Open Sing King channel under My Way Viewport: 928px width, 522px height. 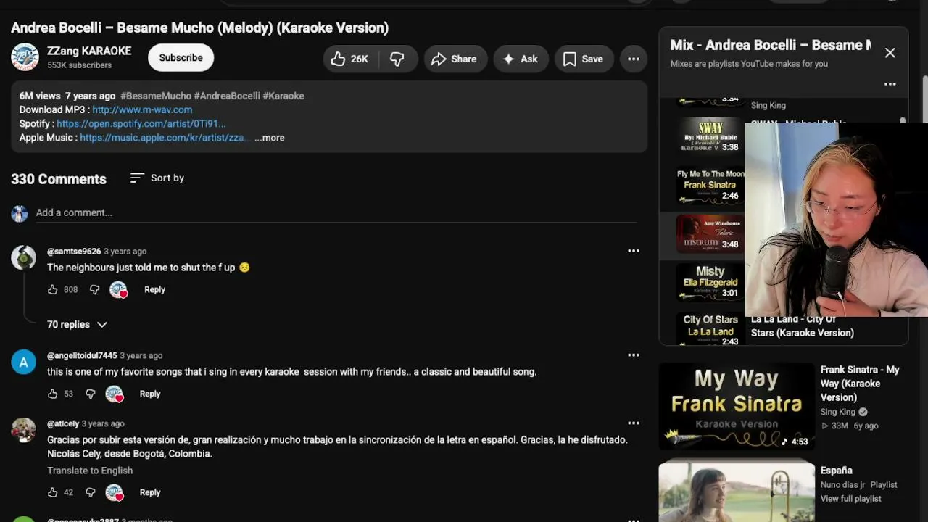(x=838, y=412)
